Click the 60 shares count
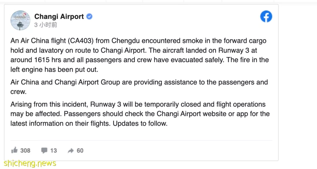The image size is (317, 169). 80,151
